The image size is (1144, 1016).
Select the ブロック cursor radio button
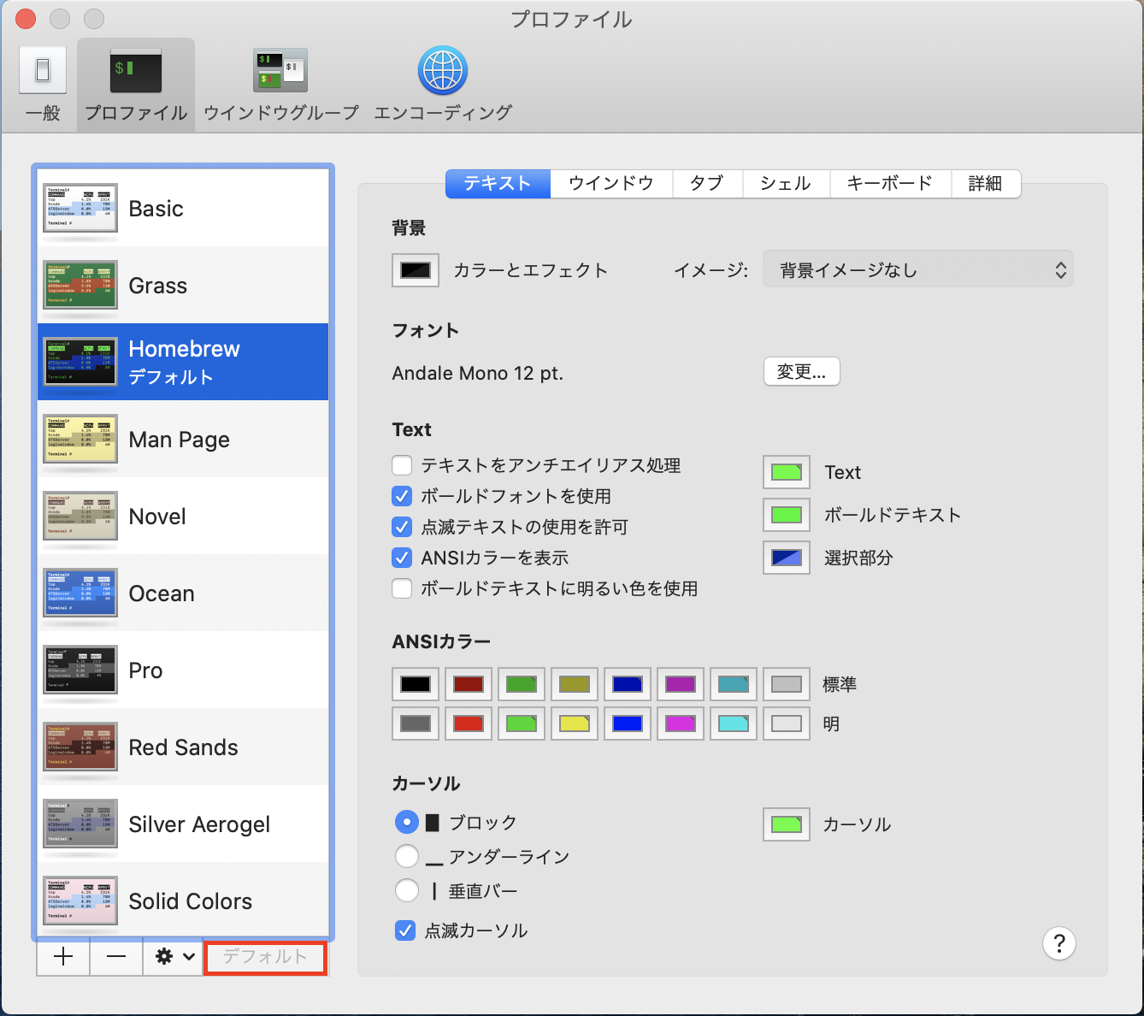point(407,823)
